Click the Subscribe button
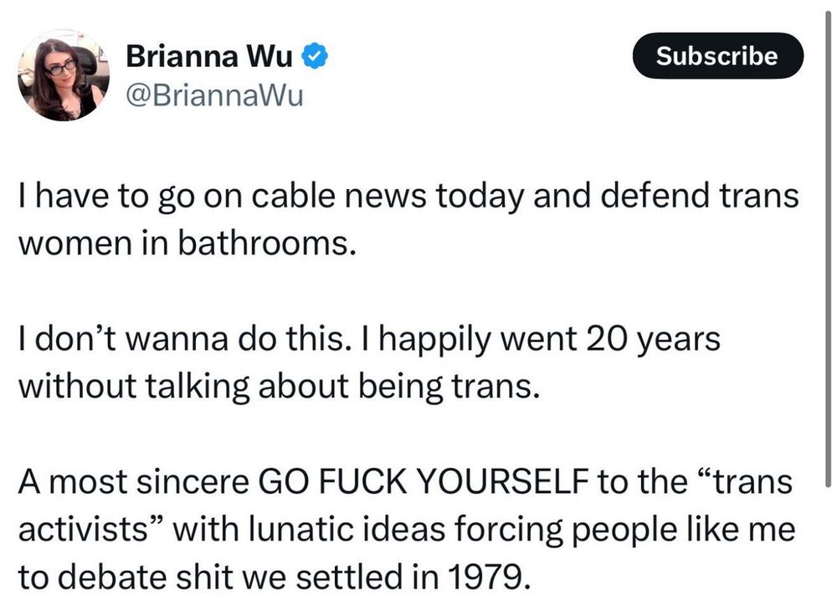This screenshot has width=837, height=600. (x=716, y=56)
